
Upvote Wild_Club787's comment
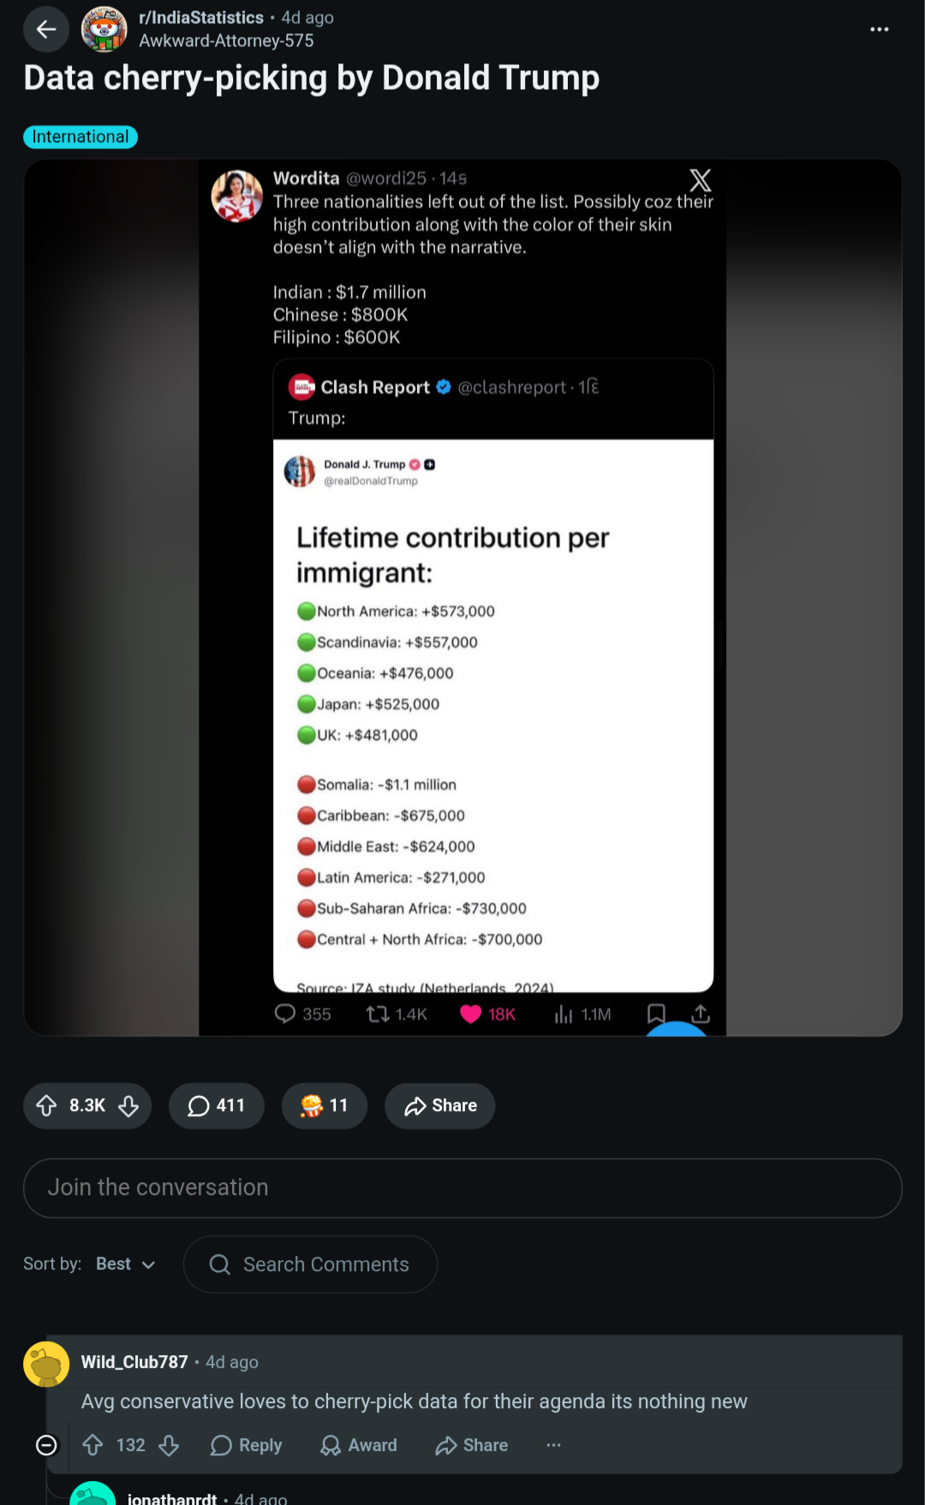(92, 1445)
